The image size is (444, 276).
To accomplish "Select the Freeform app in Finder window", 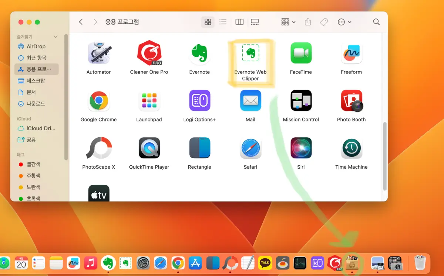I will 351,53.
